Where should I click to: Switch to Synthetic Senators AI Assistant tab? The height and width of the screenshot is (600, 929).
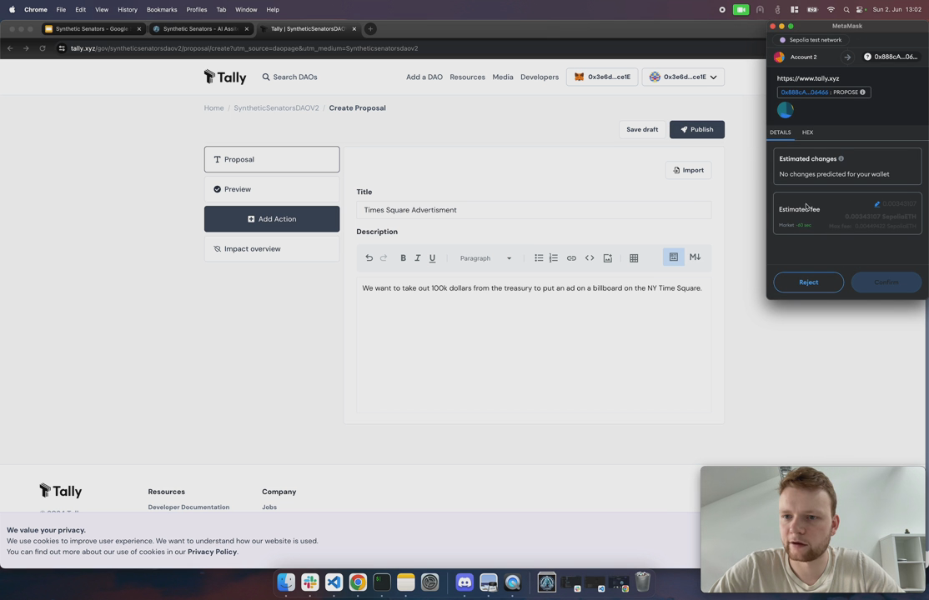(x=201, y=28)
